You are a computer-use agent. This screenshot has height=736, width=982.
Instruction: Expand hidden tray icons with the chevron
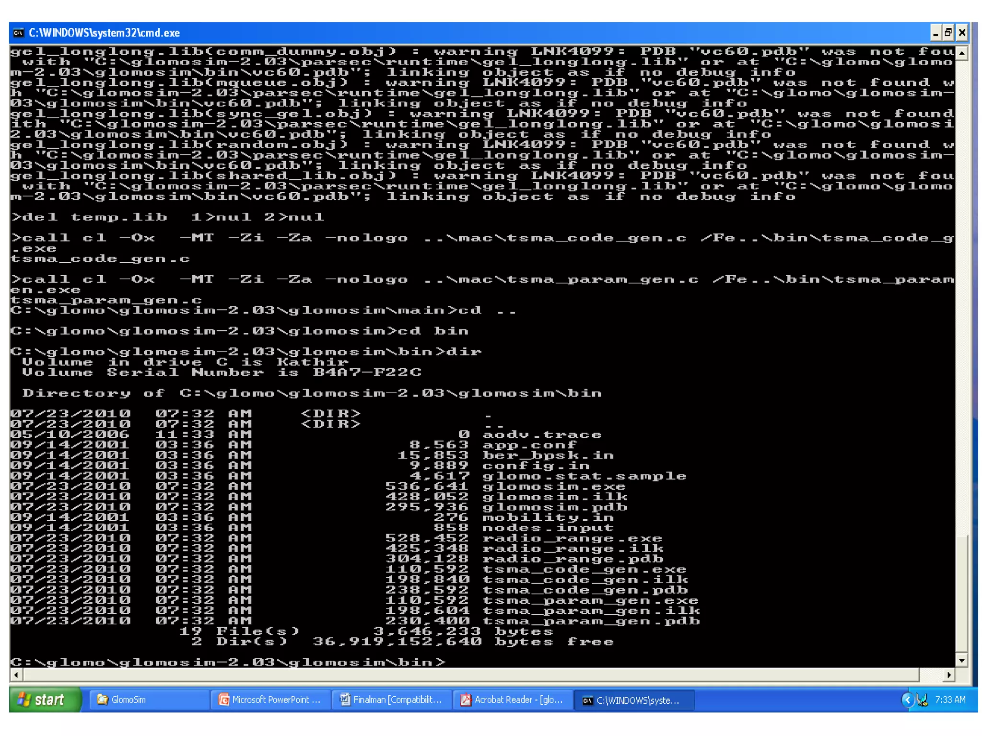pyautogui.click(x=907, y=700)
